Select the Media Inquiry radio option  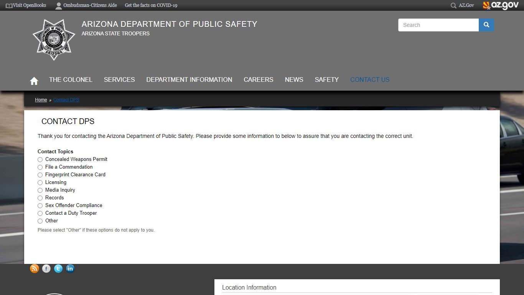click(x=40, y=190)
